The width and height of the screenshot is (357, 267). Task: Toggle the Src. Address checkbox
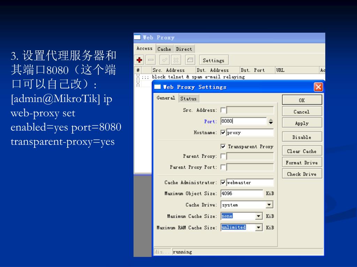223,110
